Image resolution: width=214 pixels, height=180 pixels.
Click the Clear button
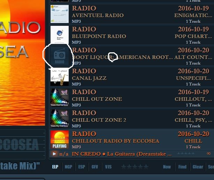198,167
